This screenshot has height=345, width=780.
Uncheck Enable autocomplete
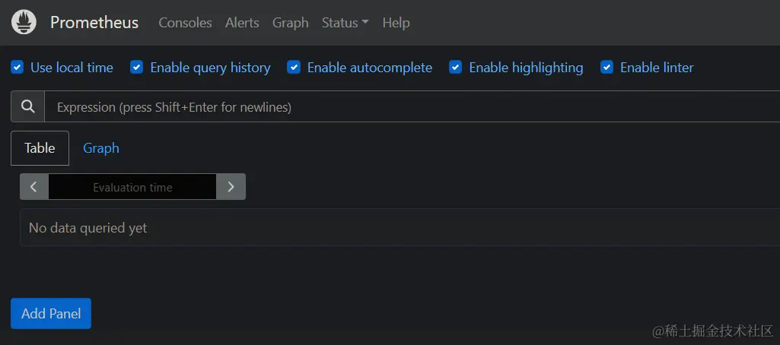coord(294,67)
